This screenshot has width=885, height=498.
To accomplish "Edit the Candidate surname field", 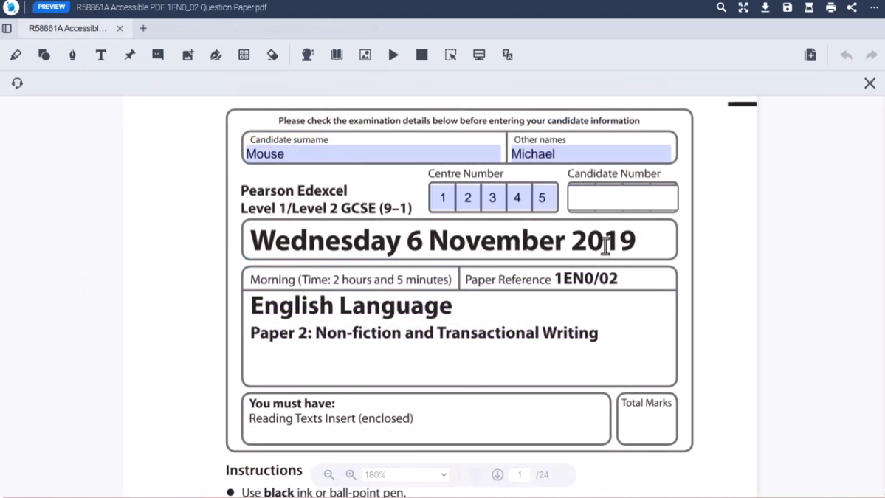I will click(x=373, y=154).
